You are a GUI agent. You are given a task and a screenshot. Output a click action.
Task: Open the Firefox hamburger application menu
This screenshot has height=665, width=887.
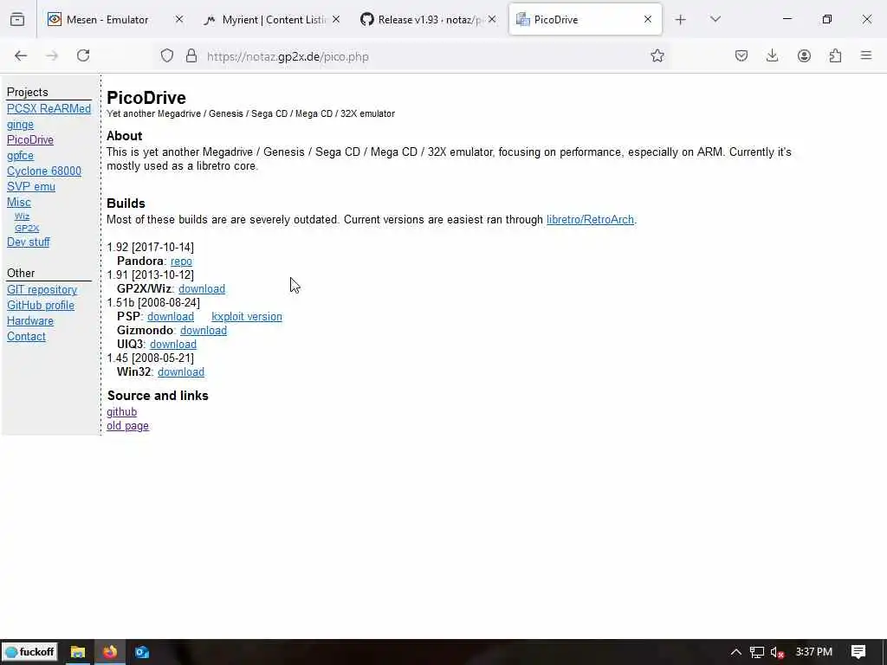[866, 55]
